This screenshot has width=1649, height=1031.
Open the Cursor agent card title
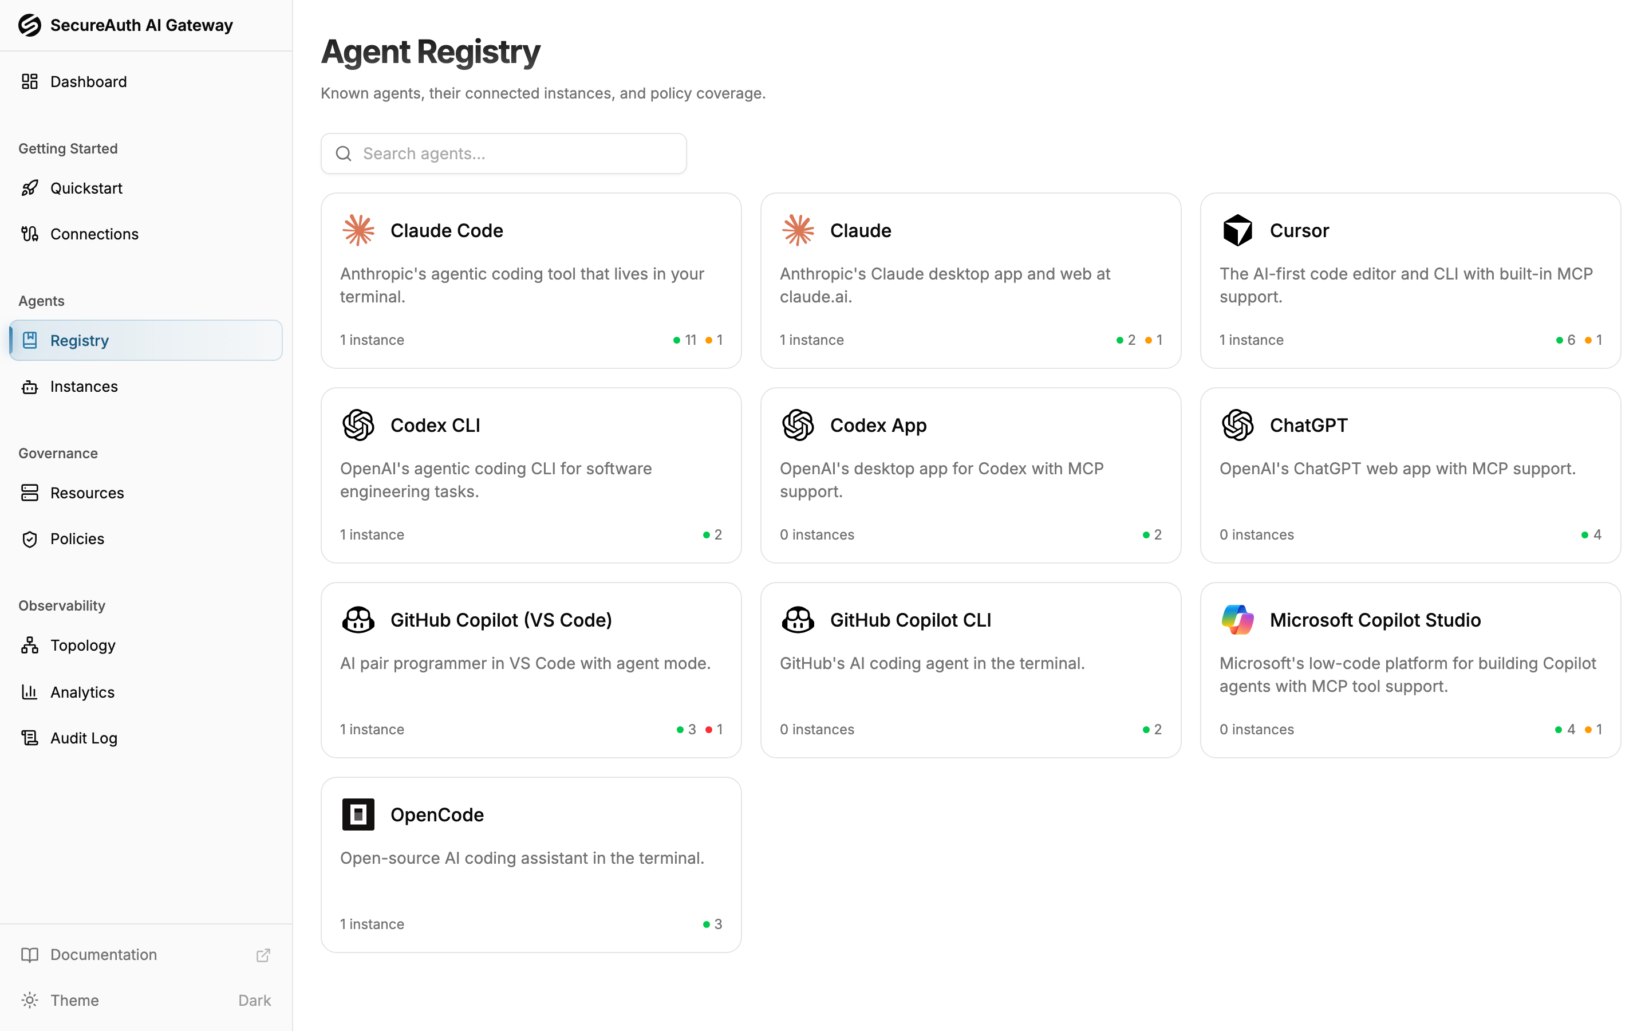pyautogui.click(x=1299, y=230)
